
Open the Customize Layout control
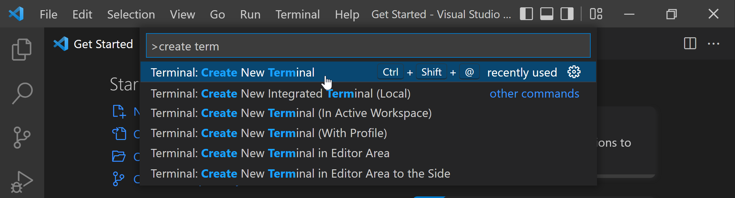(596, 14)
